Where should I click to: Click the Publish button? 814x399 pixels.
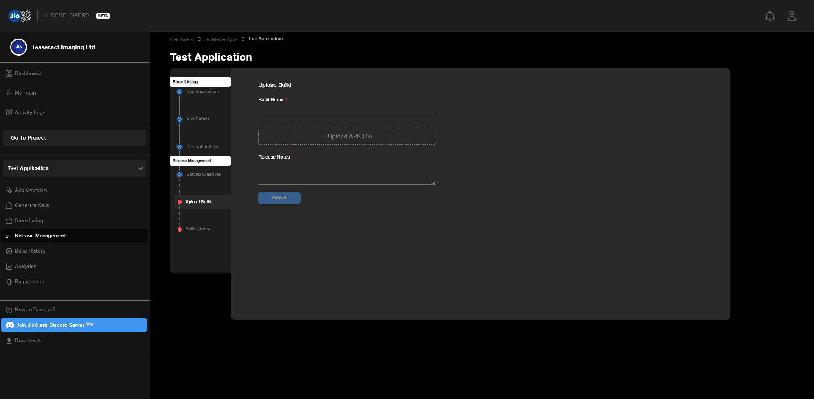coord(279,198)
